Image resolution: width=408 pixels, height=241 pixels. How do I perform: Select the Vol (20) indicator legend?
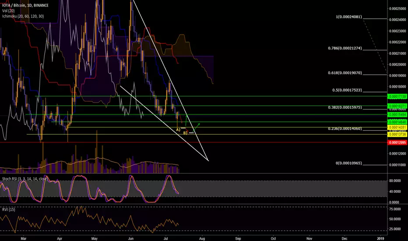tap(8, 11)
